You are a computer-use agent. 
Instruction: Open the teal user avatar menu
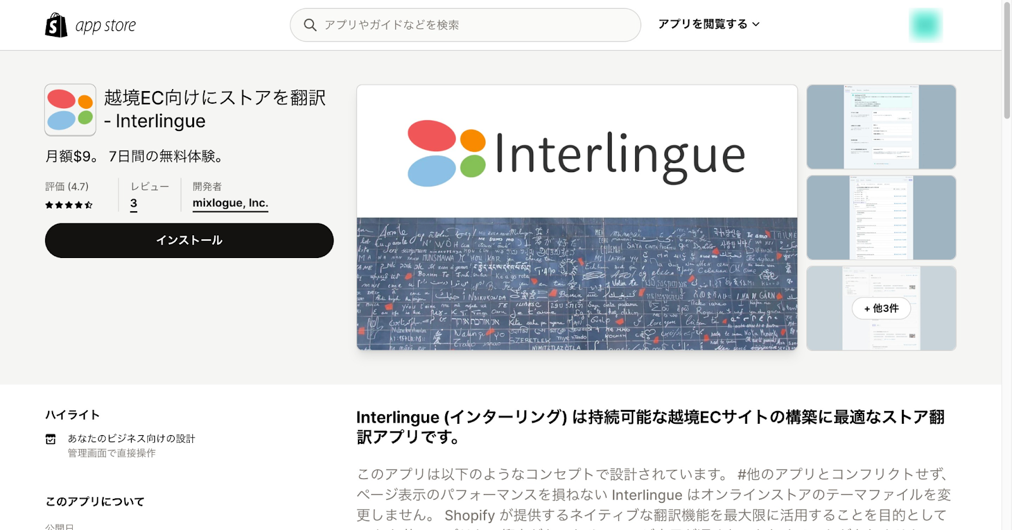coord(925,25)
